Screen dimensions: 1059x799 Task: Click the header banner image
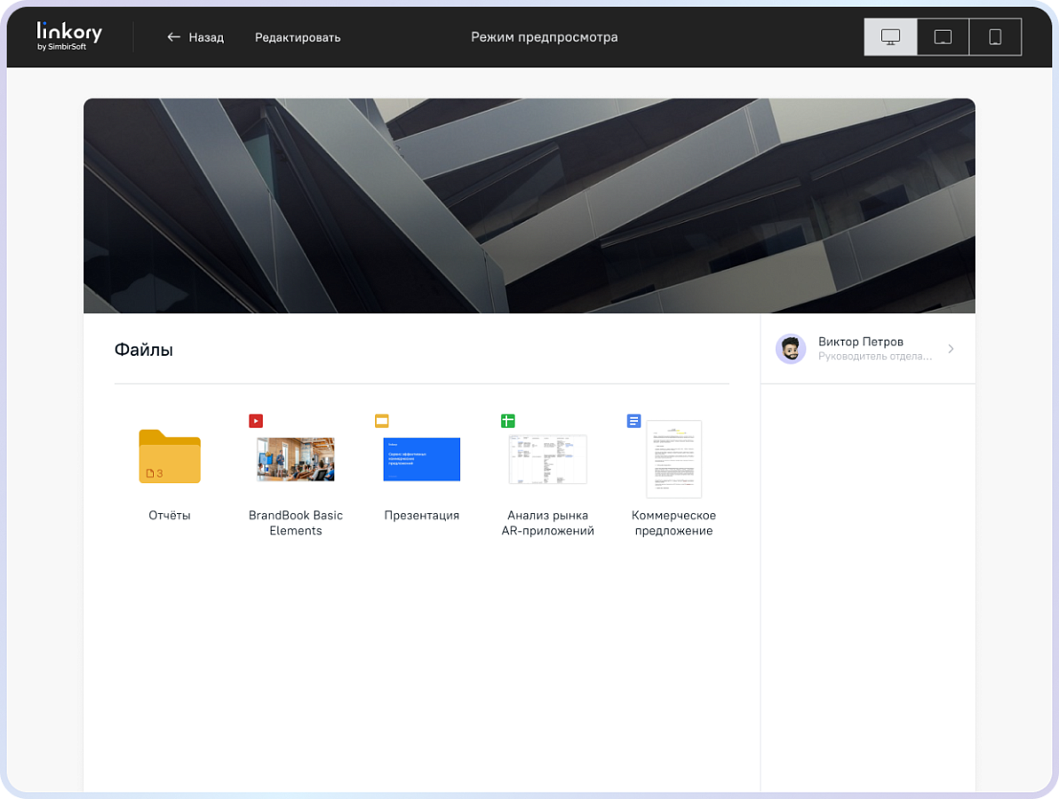529,206
